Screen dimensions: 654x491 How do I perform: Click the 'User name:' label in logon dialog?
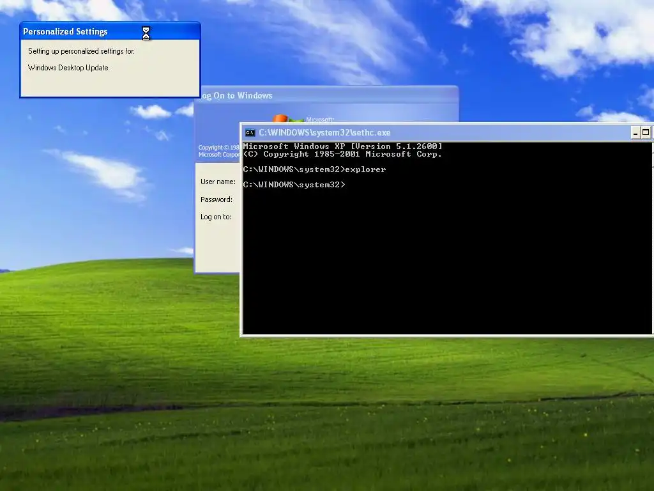click(218, 182)
